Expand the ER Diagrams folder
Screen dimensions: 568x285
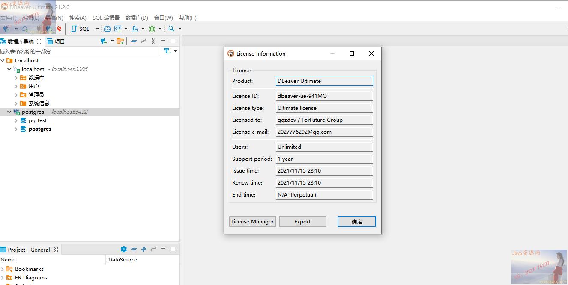tap(3, 278)
